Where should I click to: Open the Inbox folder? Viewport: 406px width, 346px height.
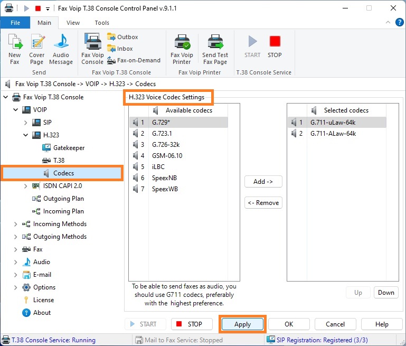[x=120, y=49]
